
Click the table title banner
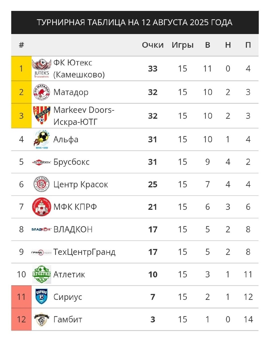(x=135, y=23)
